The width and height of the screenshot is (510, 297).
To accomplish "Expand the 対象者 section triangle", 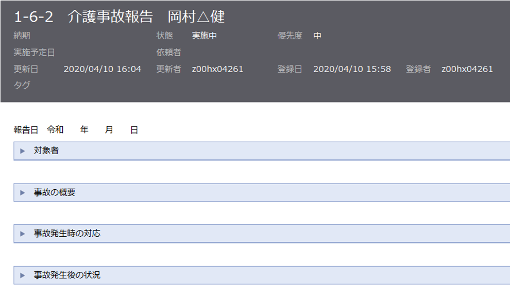I will [x=22, y=151].
